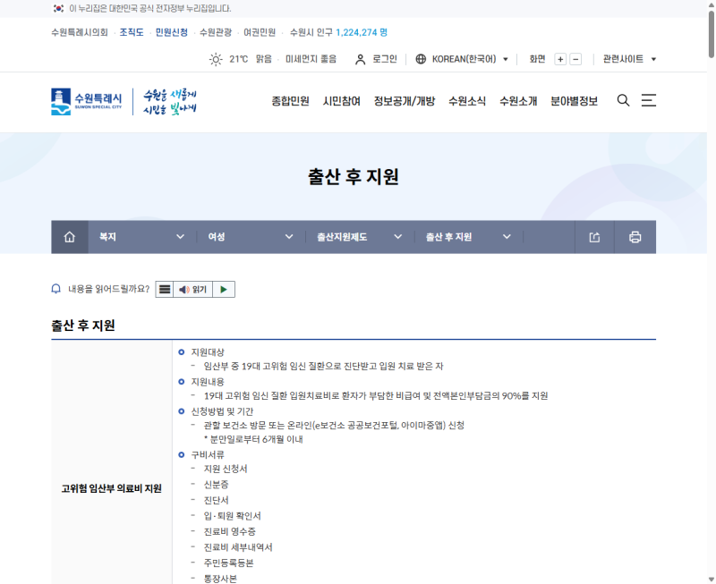
Task: Click the scrollbar down arrow
Action: (712, 580)
